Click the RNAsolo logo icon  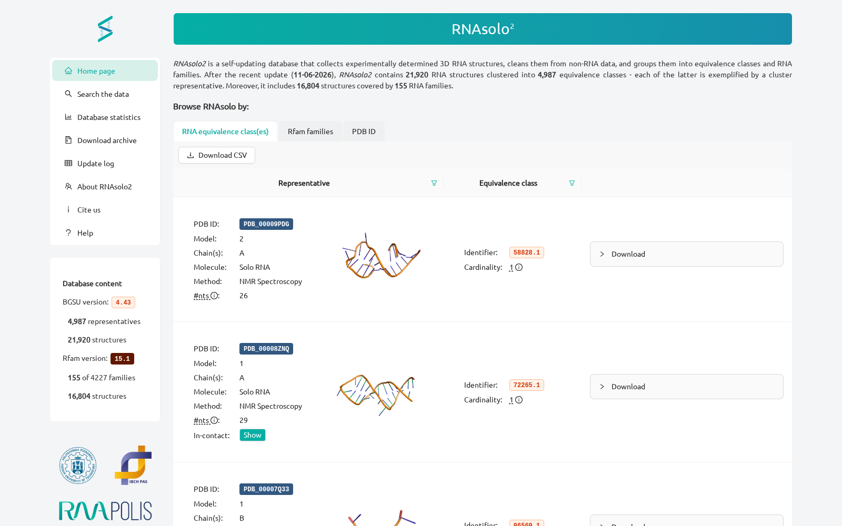tap(105, 29)
